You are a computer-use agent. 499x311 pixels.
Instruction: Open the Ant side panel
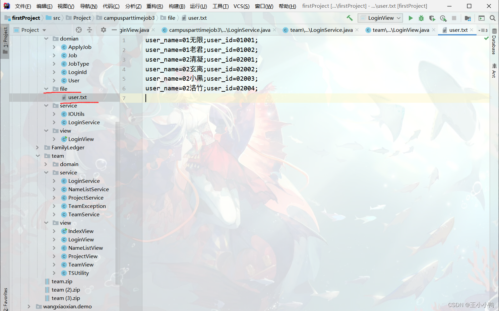coord(494,70)
